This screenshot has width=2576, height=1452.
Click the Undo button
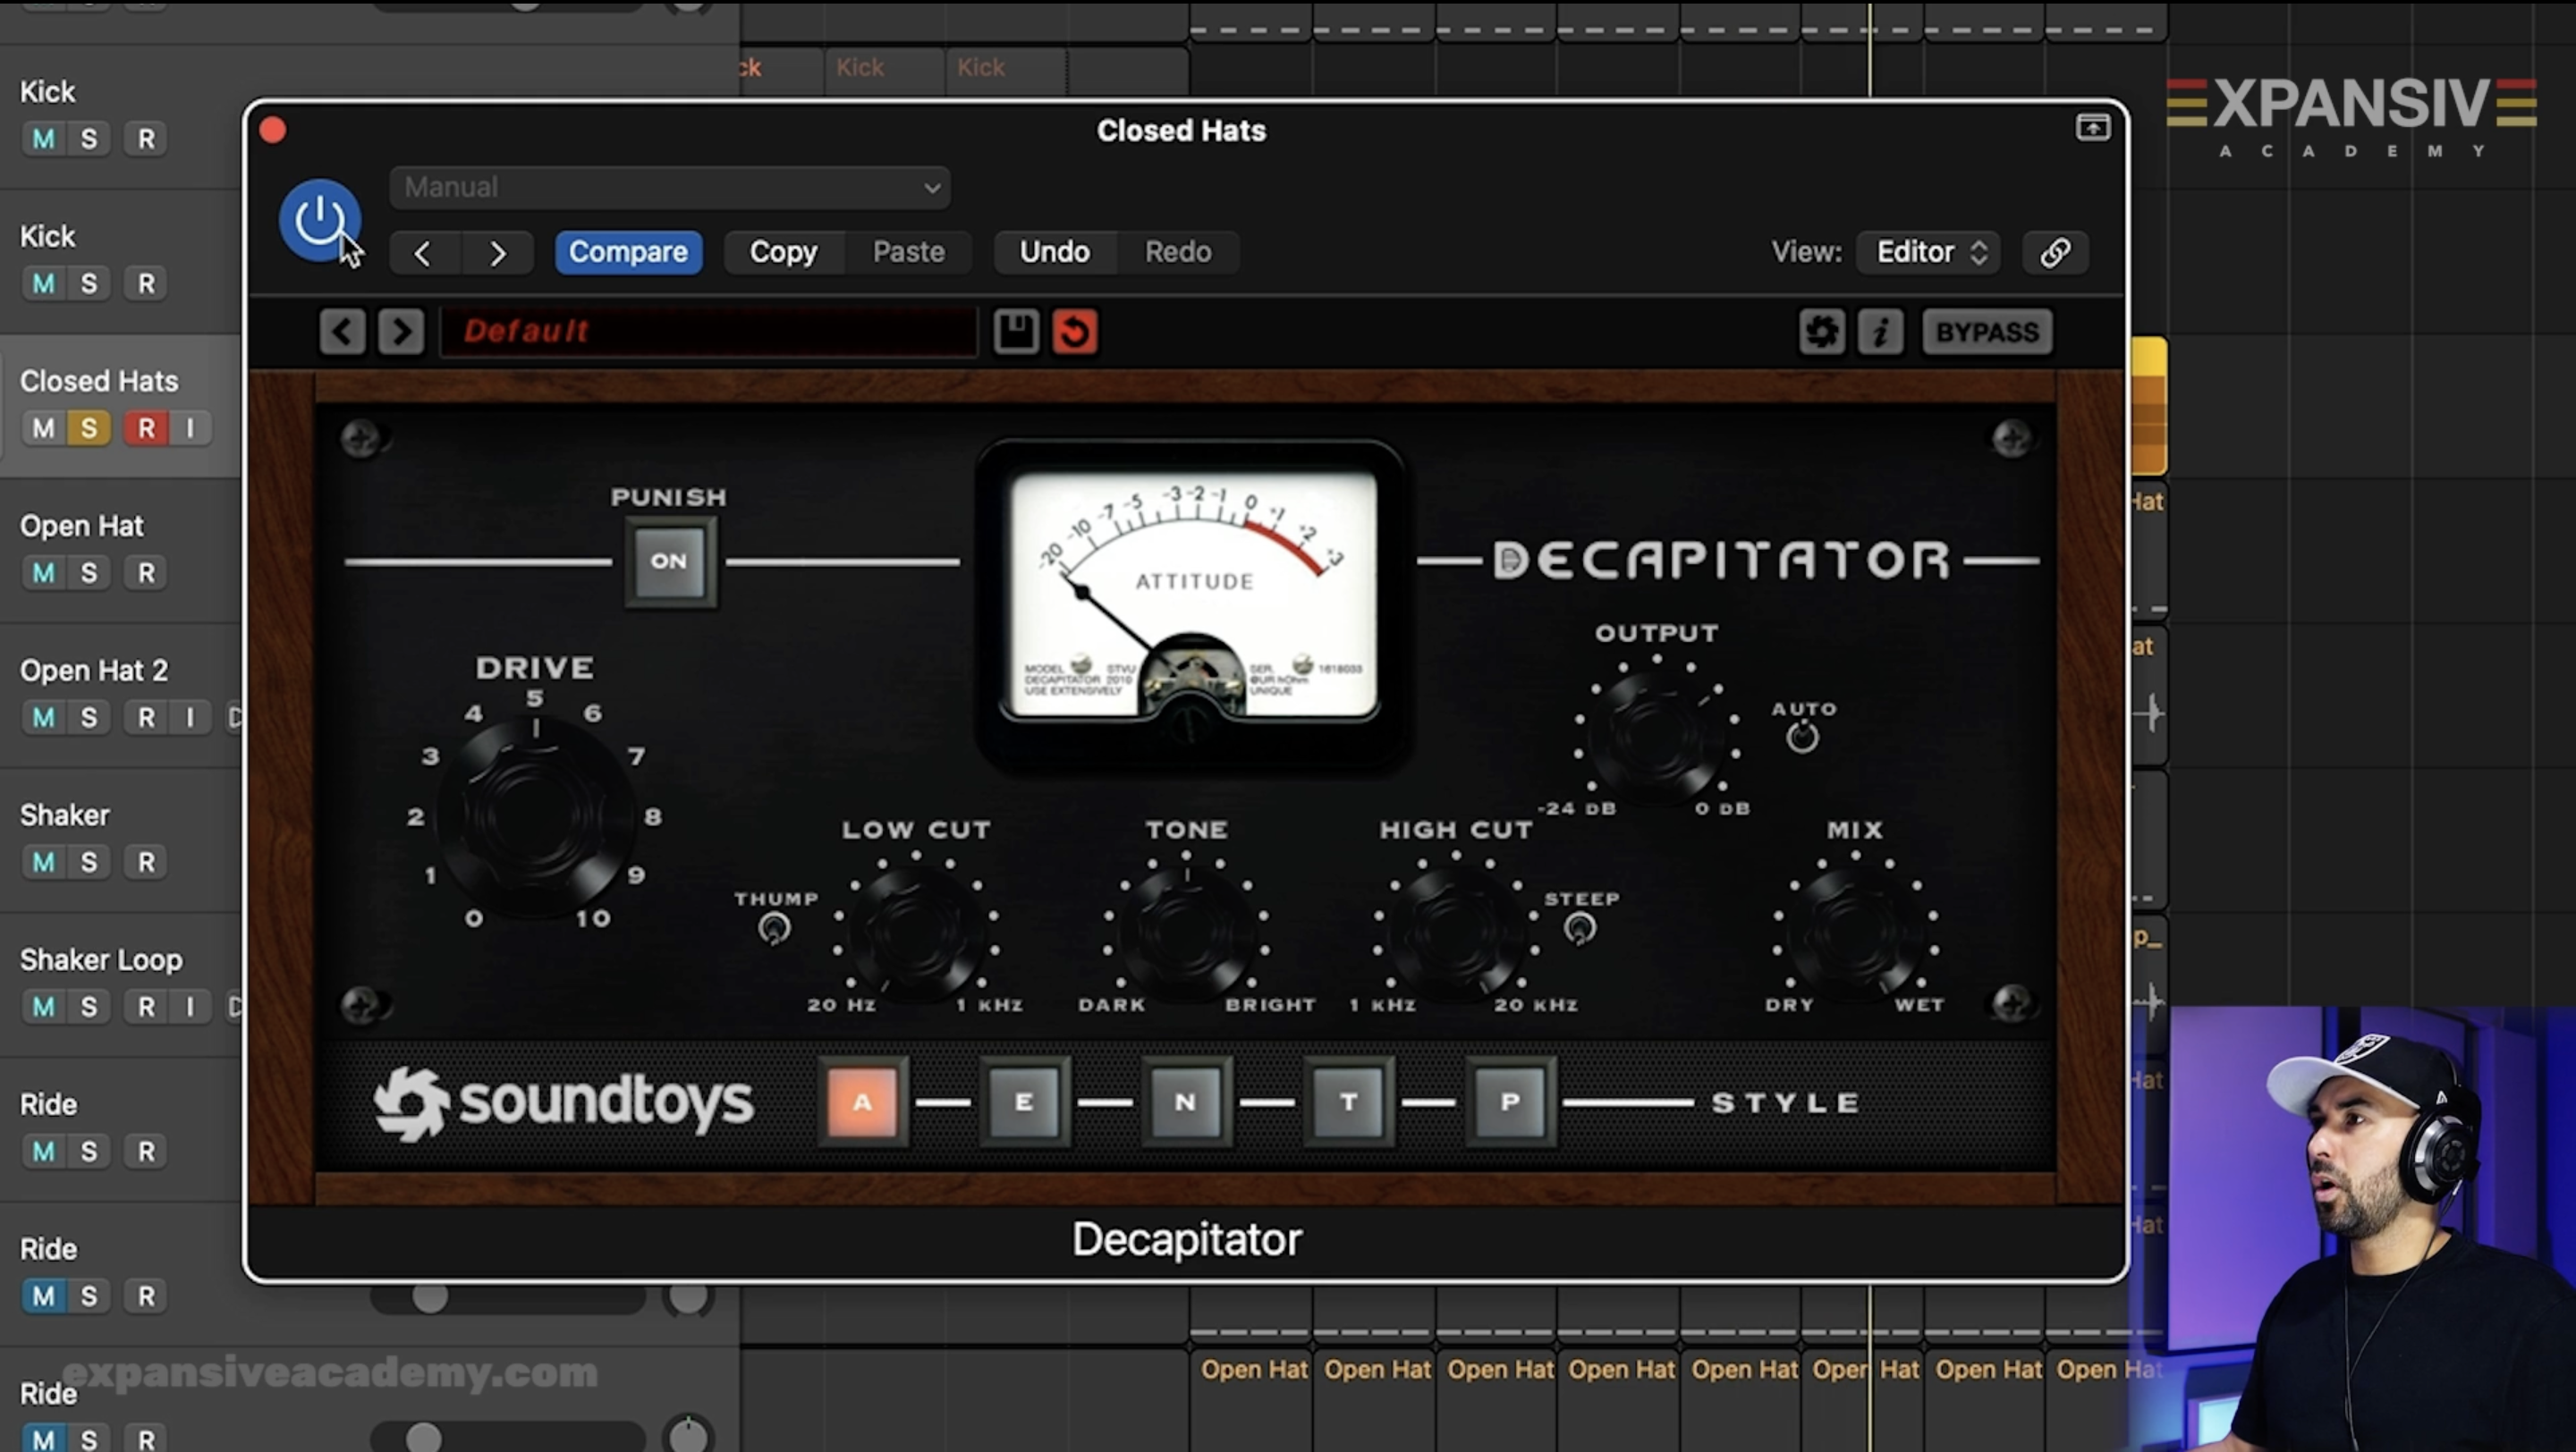[1055, 252]
